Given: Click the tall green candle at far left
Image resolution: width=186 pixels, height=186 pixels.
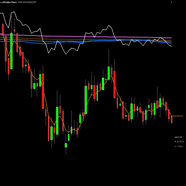Looking at the screenshot, I should coord(12,51).
